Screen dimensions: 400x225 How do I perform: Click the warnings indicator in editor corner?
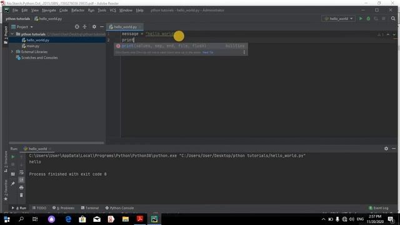point(381,34)
